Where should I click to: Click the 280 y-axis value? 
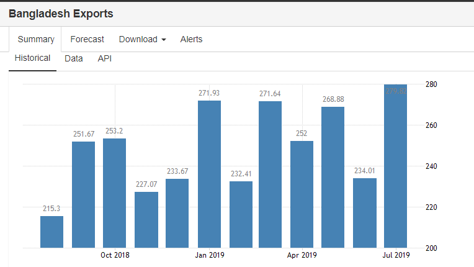tap(431, 84)
